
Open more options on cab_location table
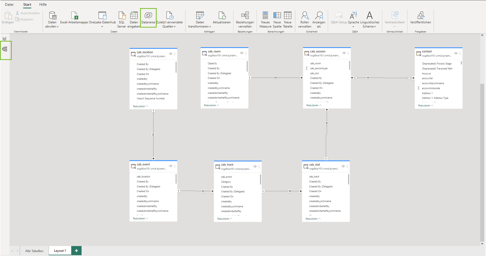coord(175,54)
